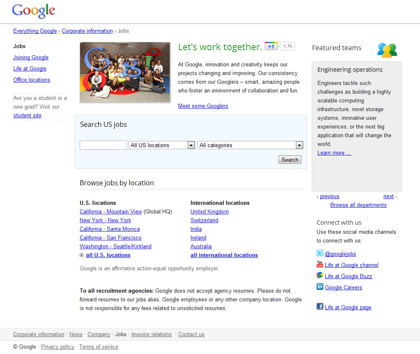420x354 pixels.
Task: Click the Facebook icon beside Life at Google page
Action: tap(320, 306)
